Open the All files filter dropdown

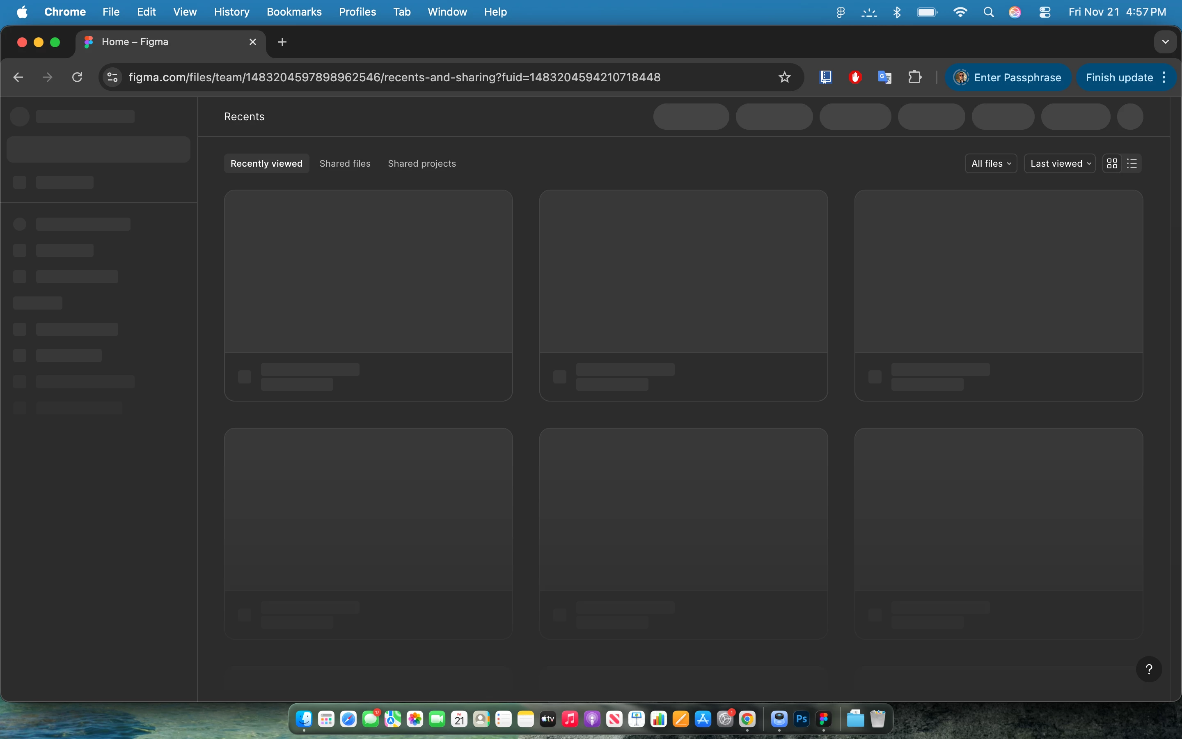point(990,164)
